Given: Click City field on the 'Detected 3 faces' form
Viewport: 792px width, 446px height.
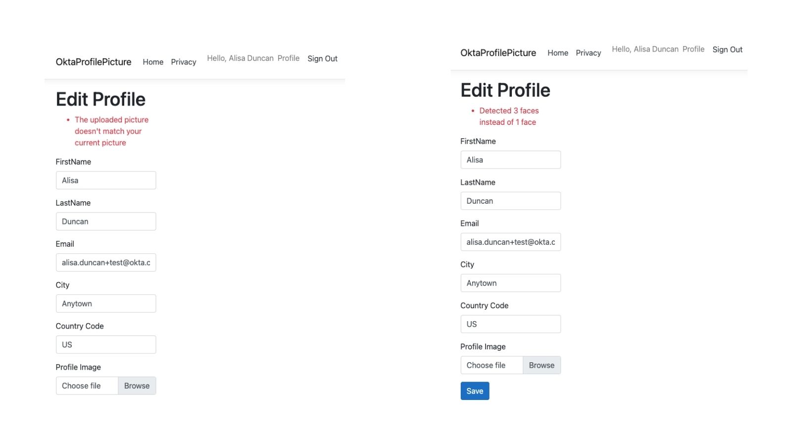Looking at the screenshot, I should [510, 283].
